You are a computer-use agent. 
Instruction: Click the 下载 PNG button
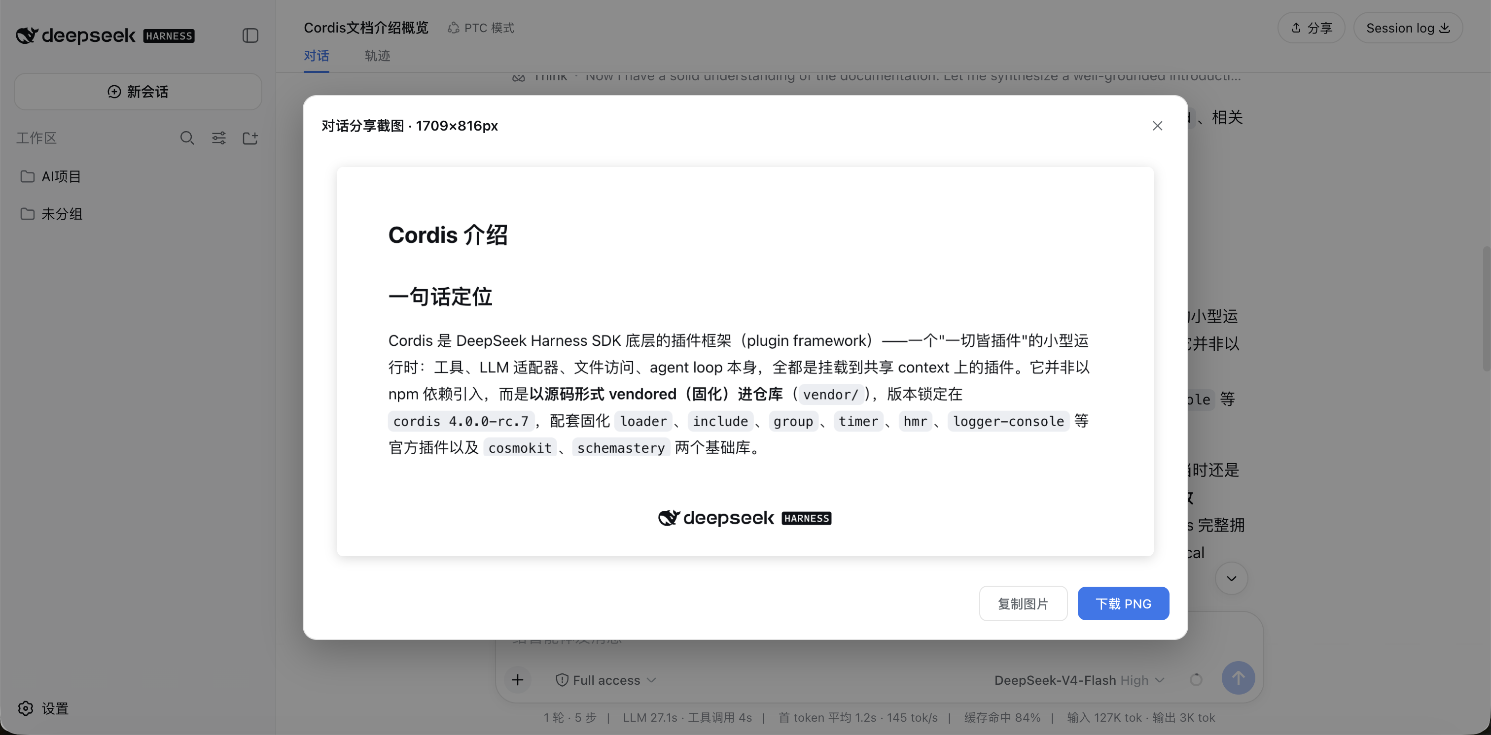(1123, 604)
